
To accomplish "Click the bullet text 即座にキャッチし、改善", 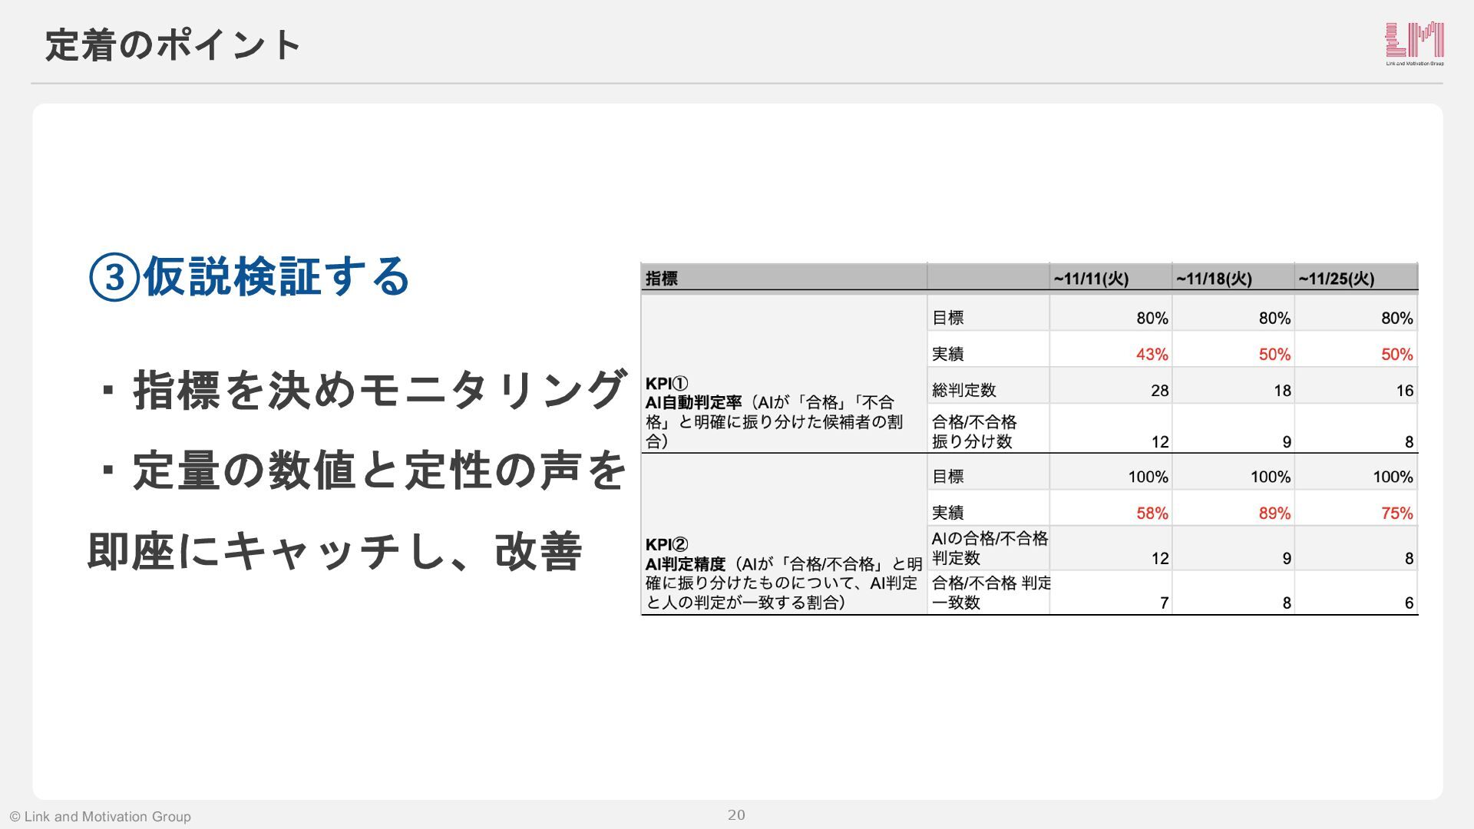I will pos(335,551).
